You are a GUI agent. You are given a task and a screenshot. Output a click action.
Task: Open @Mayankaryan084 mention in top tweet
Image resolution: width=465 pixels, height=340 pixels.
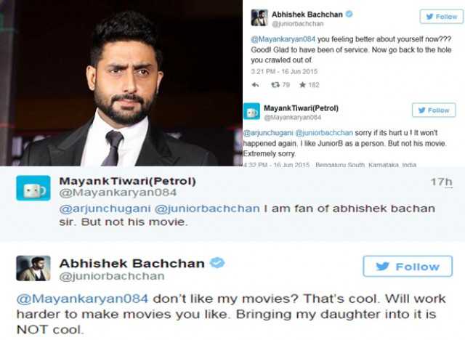point(283,39)
